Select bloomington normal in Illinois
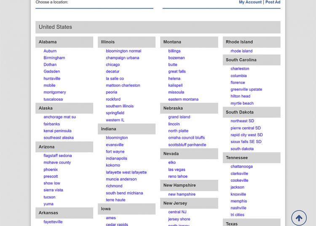This screenshot has height=226, width=316. click(x=123, y=51)
